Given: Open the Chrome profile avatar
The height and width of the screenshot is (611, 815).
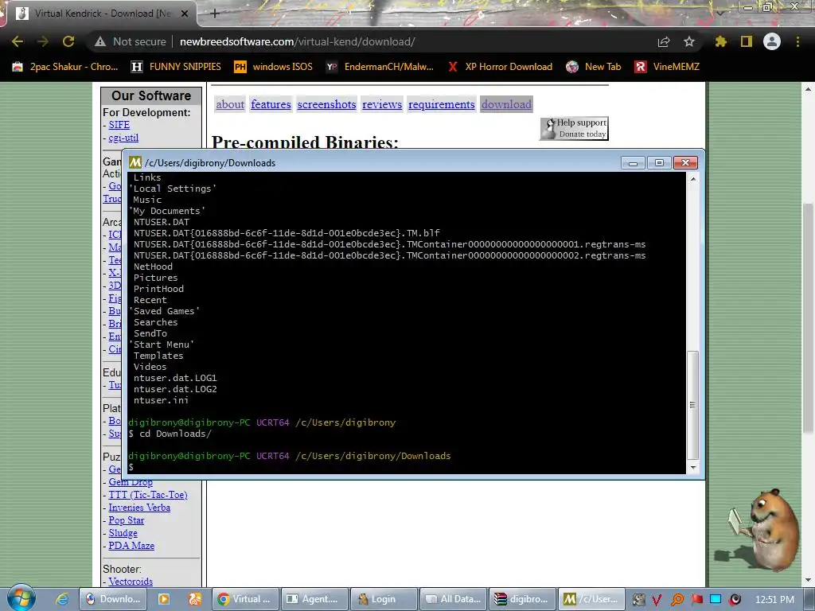Looking at the screenshot, I should pyautogui.click(x=772, y=41).
